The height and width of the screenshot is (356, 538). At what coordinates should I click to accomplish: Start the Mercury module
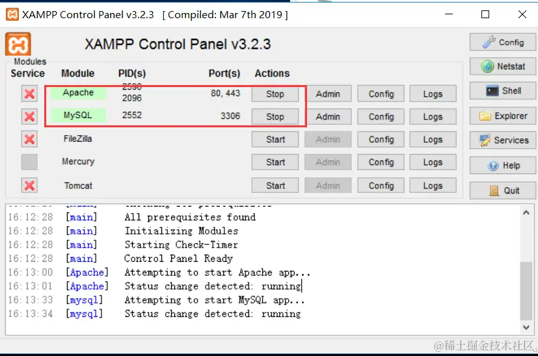[x=275, y=162]
